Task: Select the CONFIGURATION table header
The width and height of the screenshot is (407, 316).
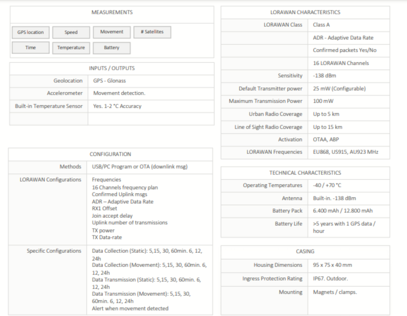Action: pyautogui.click(x=110, y=154)
